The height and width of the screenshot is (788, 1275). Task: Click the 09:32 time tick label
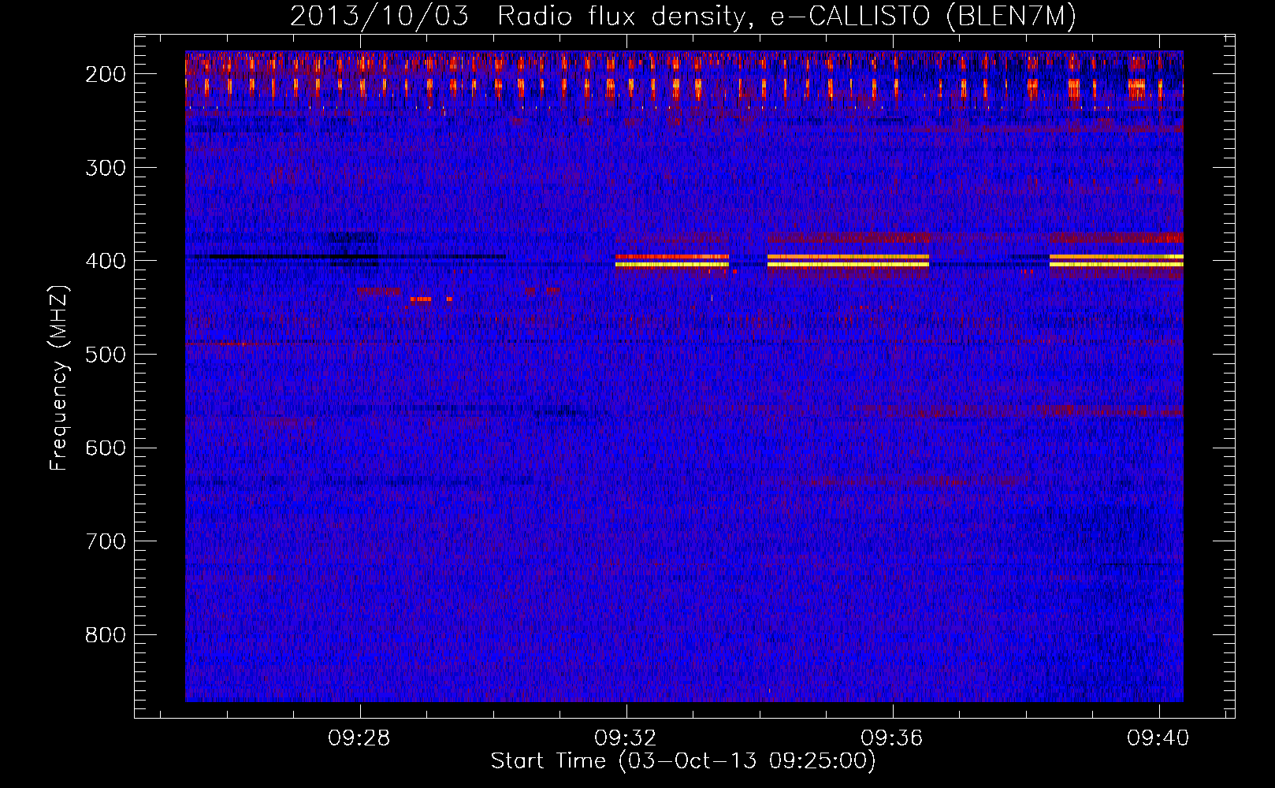pos(626,738)
